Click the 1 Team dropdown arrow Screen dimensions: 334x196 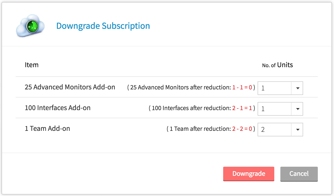(x=298, y=130)
